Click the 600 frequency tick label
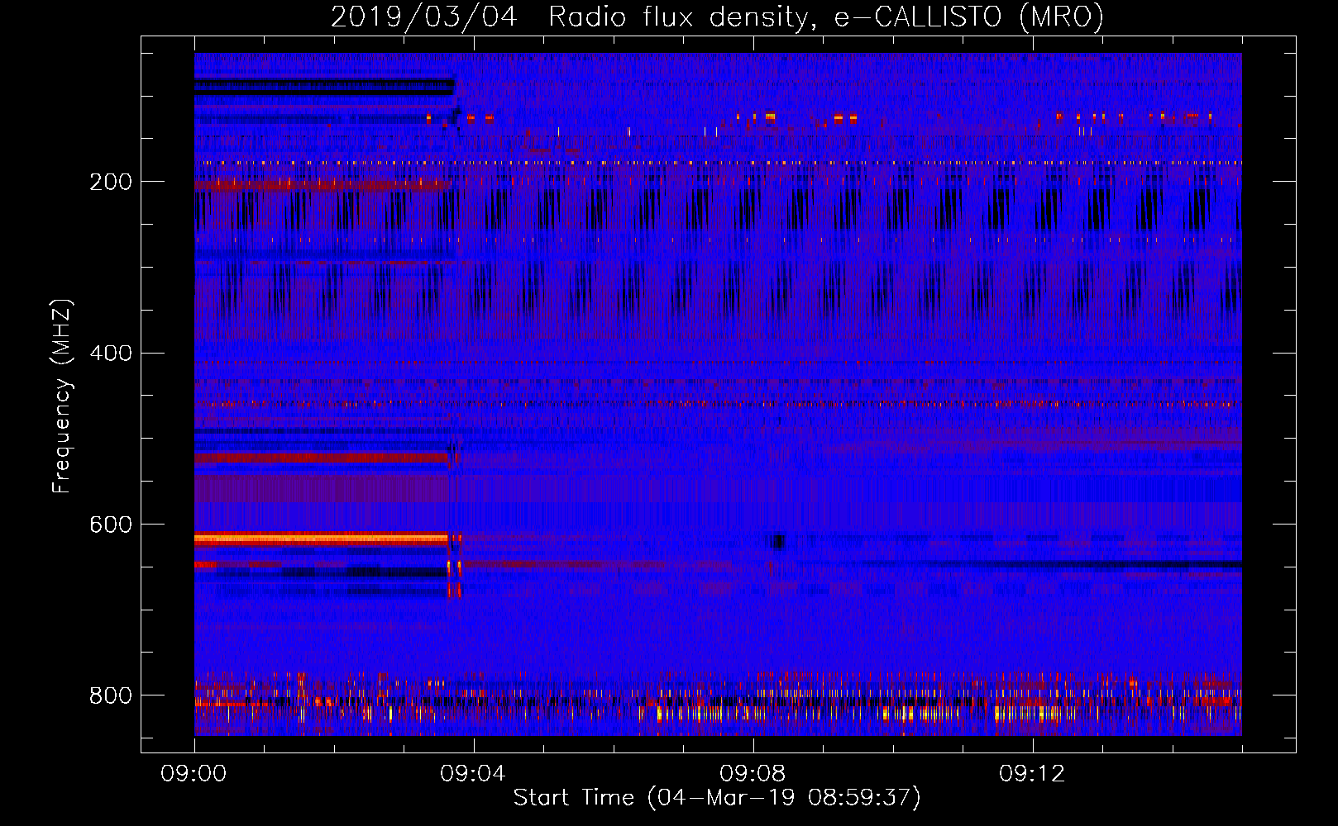 (111, 525)
